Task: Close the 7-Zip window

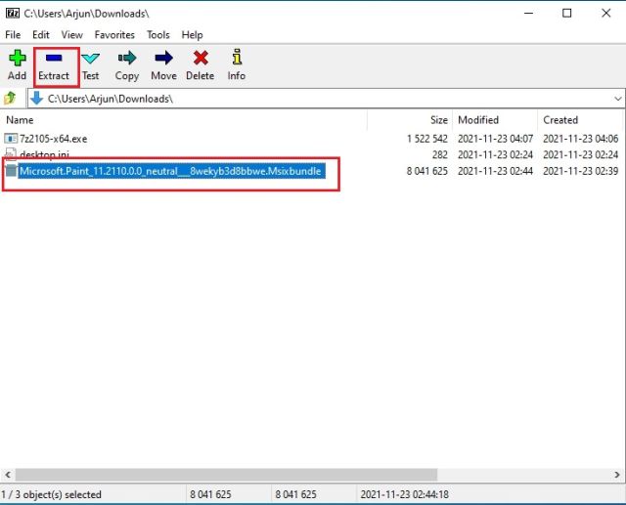Action: (605, 13)
